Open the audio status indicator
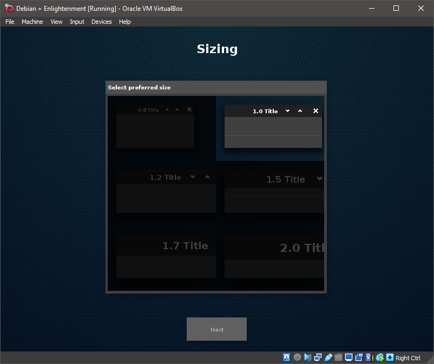 307,357
